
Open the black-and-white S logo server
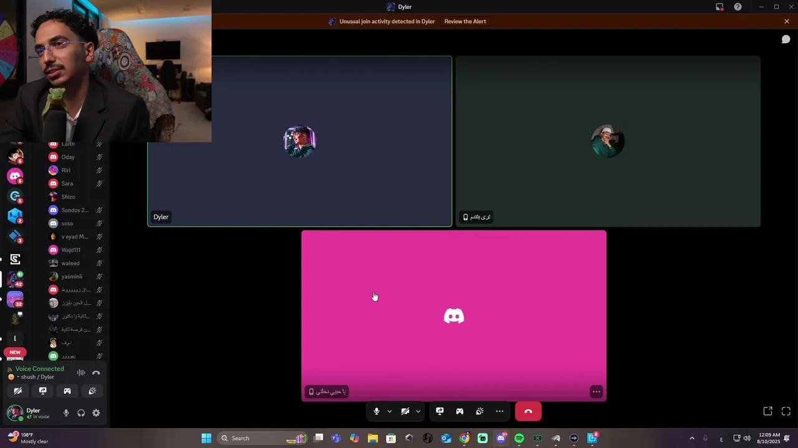tap(15, 259)
